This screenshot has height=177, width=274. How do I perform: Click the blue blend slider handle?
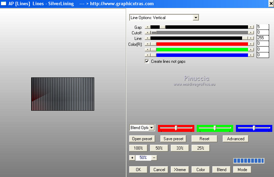(x=254, y=128)
